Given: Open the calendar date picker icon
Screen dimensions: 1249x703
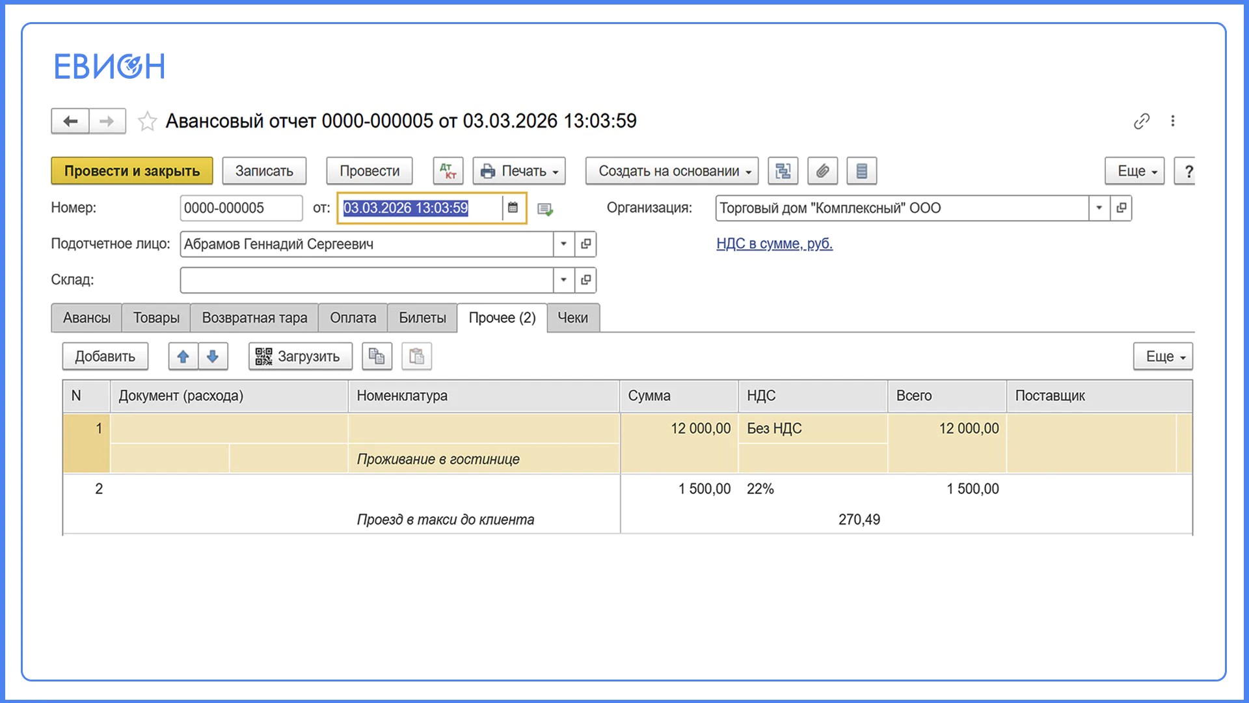Looking at the screenshot, I should click(x=513, y=208).
